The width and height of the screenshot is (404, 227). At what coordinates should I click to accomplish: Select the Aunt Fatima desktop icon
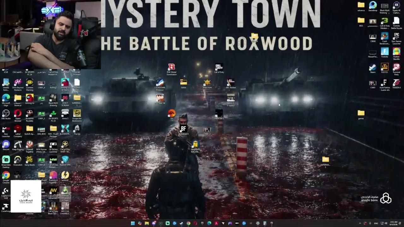pyautogui.click(x=384, y=84)
